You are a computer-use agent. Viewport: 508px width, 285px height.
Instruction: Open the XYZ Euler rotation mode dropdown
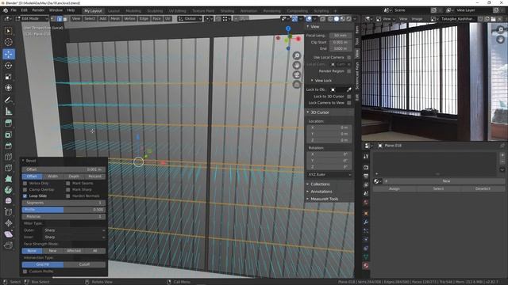(x=329, y=174)
